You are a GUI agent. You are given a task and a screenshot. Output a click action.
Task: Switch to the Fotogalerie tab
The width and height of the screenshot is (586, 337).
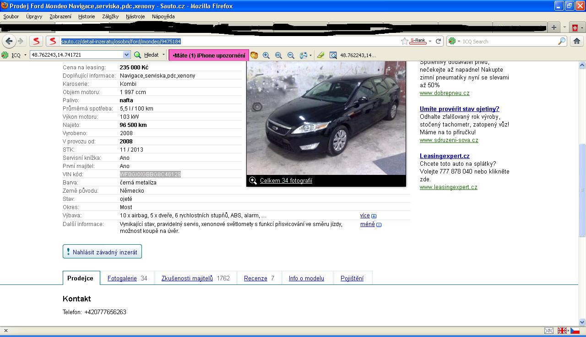(x=122, y=278)
